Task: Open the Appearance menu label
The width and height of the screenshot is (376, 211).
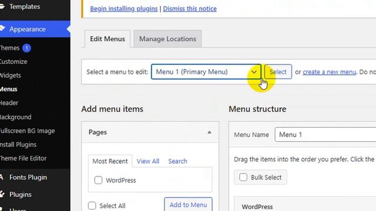Action: click(28, 29)
